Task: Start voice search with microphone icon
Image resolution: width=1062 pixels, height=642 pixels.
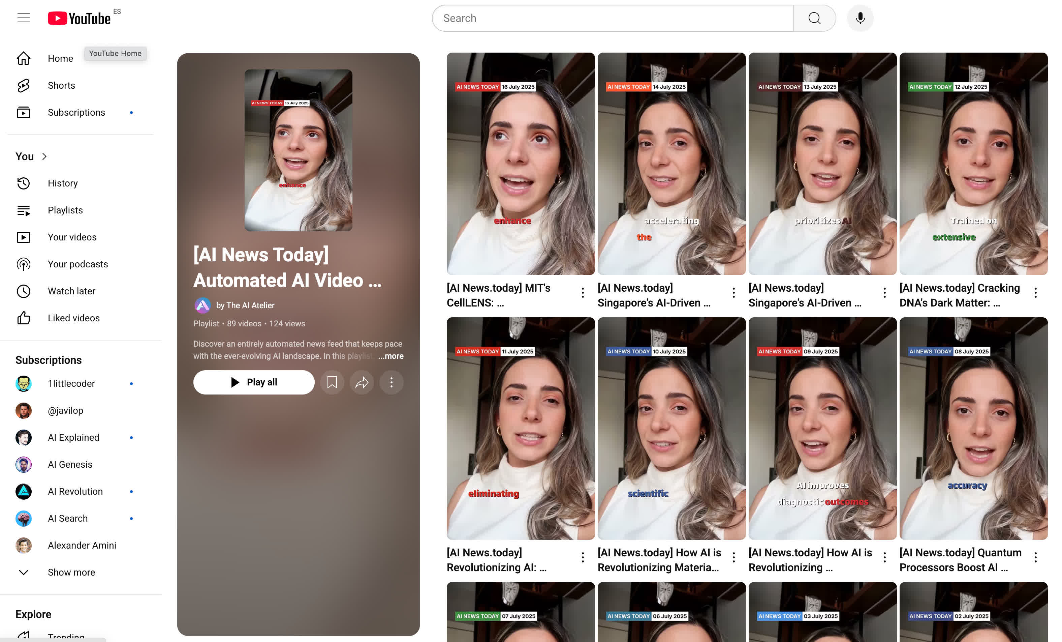Action: (x=860, y=18)
